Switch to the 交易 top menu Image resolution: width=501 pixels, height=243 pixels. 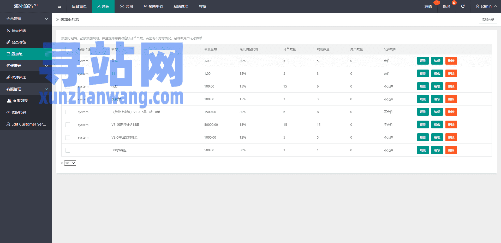click(126, 6)
